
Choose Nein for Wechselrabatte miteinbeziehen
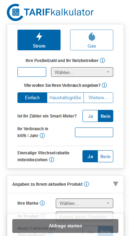105,156
